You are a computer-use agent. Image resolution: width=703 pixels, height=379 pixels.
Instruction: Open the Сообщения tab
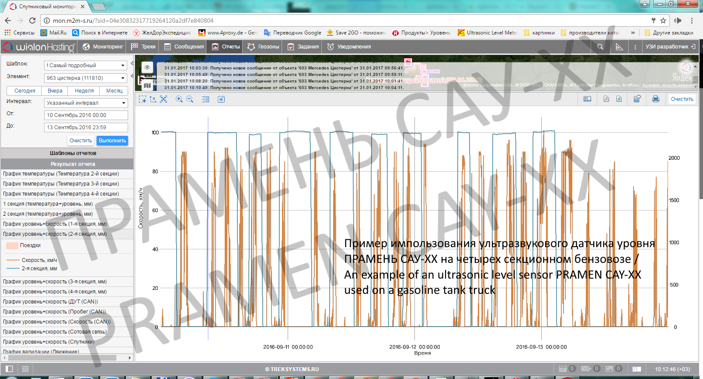click(x=184, y=47)
